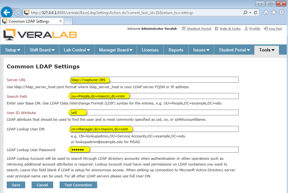288x193 pixels.
Task: Click the search magnifier icon in address bar
Action: 245,13
